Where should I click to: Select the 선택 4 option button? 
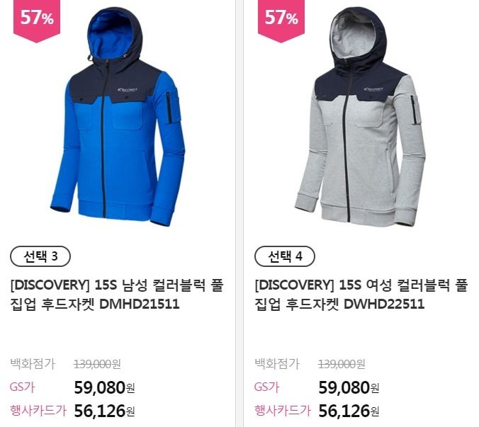(x=285, y=256)
